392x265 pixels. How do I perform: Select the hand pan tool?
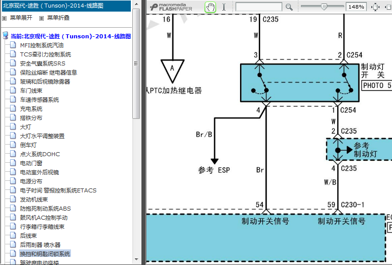coord(210,7)
